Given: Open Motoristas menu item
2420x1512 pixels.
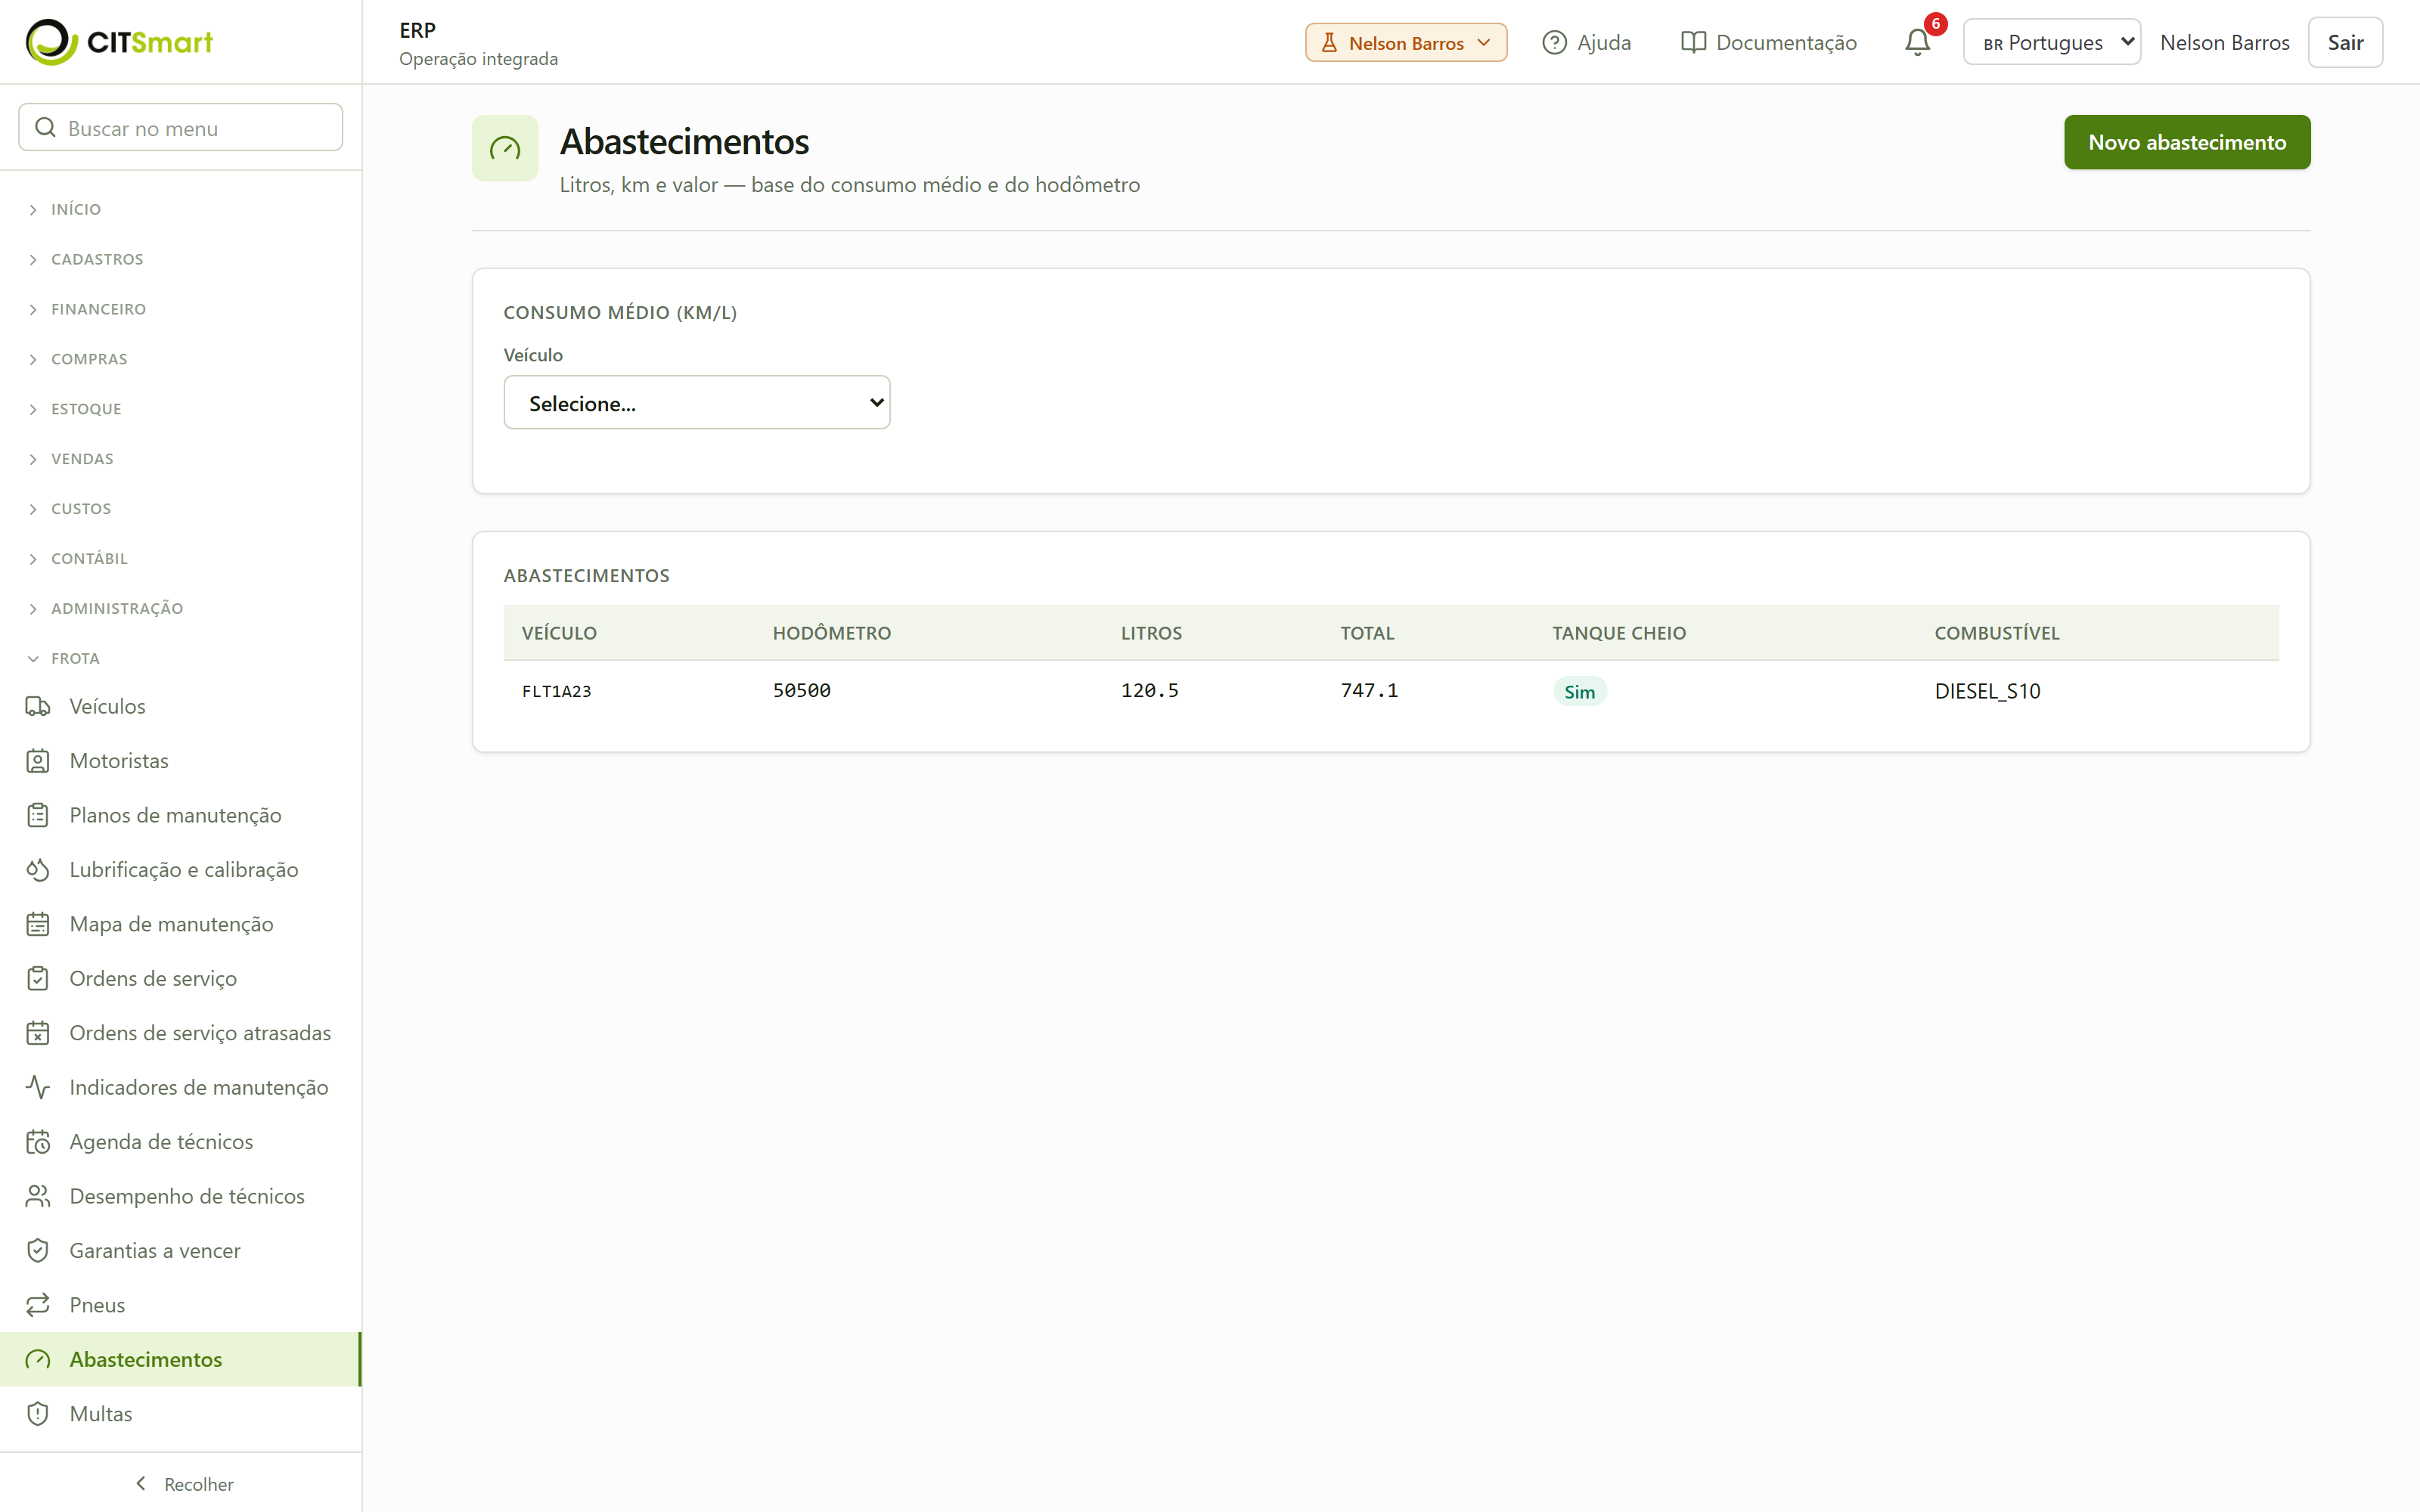Looking at the screenshot, I should tap(180, 761).
